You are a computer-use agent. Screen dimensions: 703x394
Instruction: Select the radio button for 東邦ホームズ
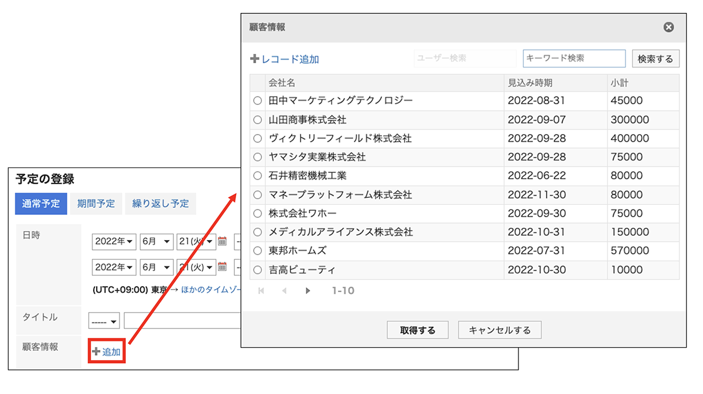[257, 251]
